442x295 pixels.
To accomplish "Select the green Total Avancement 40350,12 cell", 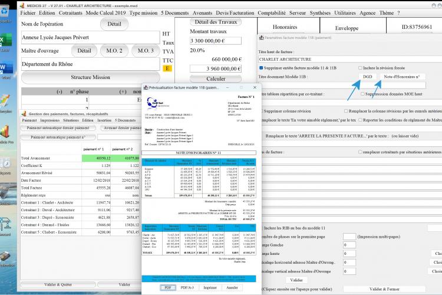I will click(x=97, y=158).
